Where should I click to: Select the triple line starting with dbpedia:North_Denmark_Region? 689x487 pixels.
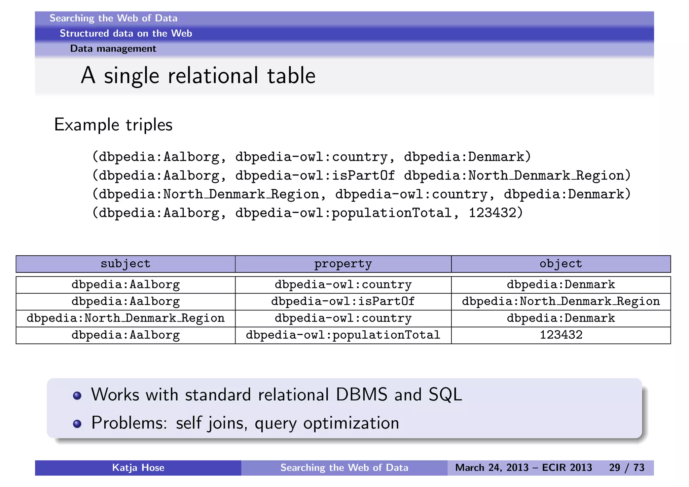coord(361,194)
